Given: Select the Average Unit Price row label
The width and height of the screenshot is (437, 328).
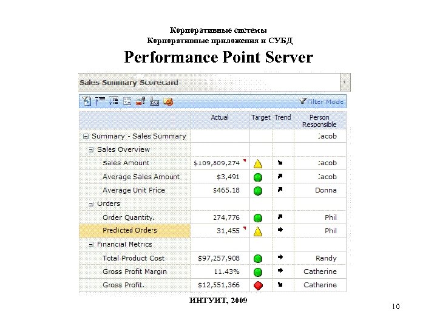Looking at the screenshot, I should pyautogui.click(x=134, y=190).
